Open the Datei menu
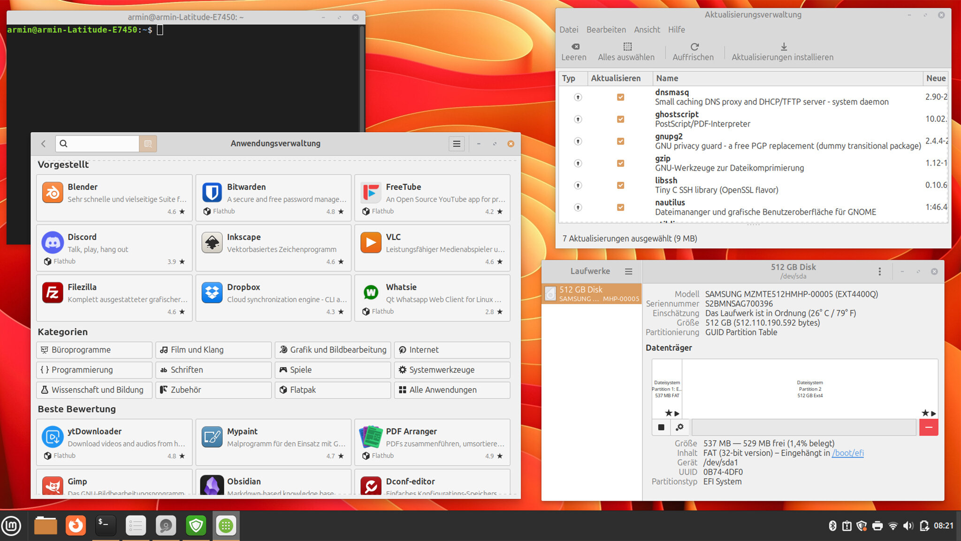 (569, 30)
